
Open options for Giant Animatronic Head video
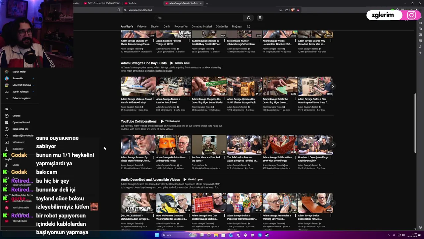point(189,157)
